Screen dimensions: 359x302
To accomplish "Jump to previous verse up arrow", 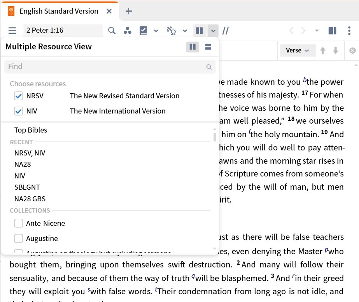I will 323,51.
